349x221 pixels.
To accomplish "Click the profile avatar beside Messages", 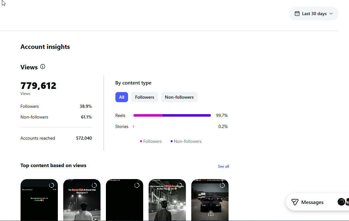I will point(341,202).
